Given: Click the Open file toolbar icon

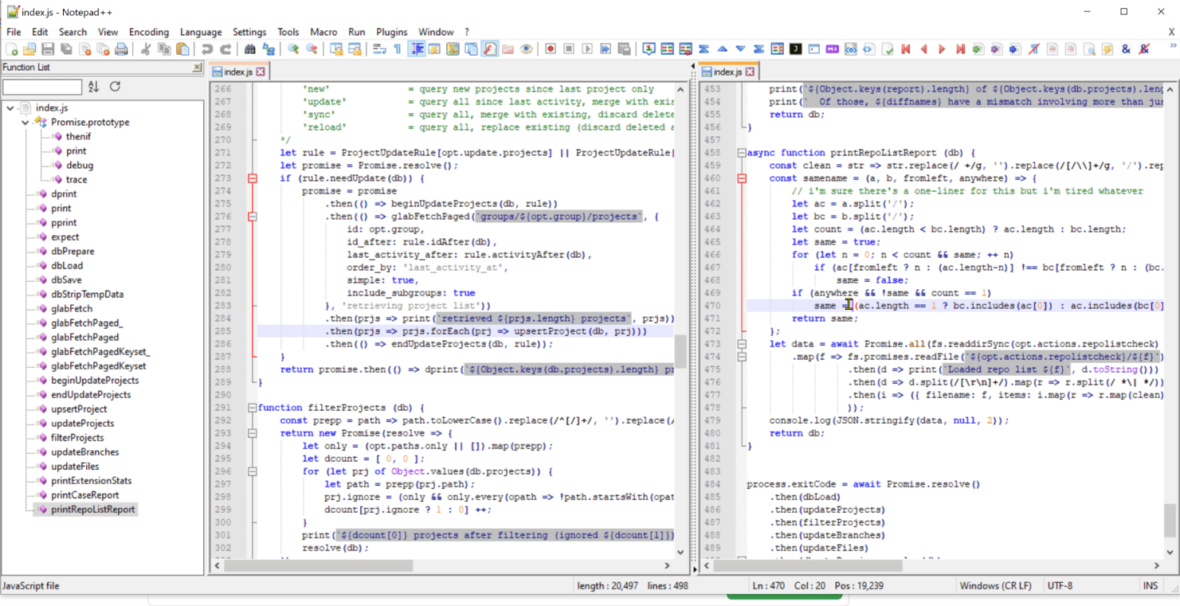Looking at the screenshot, I should [29, 49].
